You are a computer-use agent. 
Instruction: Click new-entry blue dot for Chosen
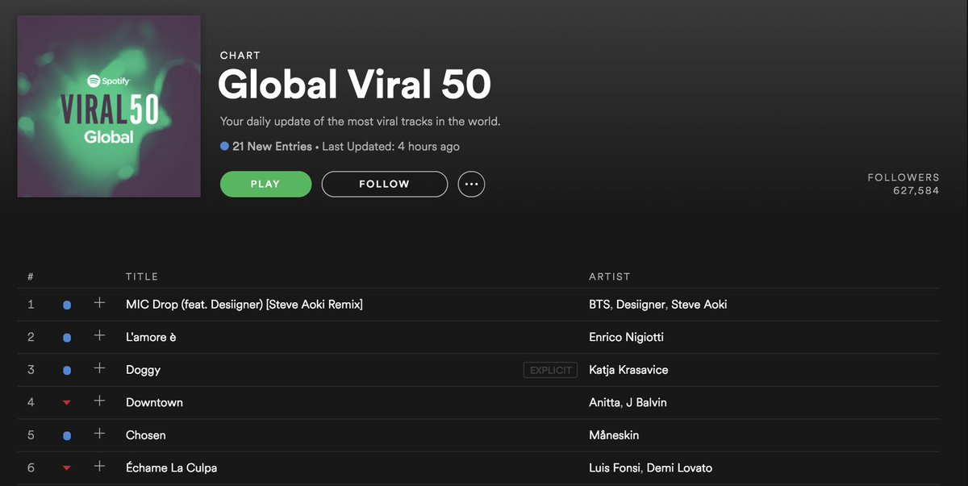67,435
